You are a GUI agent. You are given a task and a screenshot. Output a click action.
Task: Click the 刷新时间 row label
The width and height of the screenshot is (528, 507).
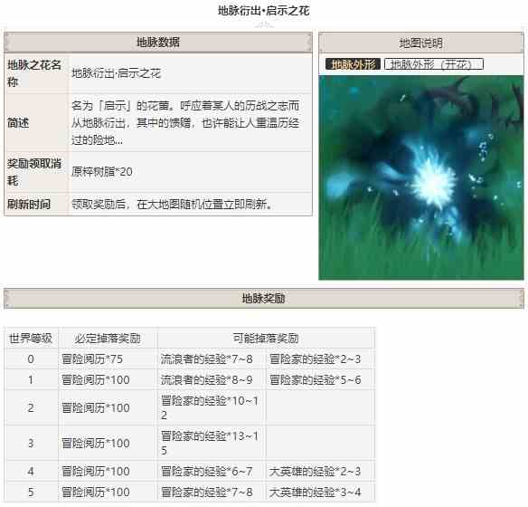coord(29,205)
